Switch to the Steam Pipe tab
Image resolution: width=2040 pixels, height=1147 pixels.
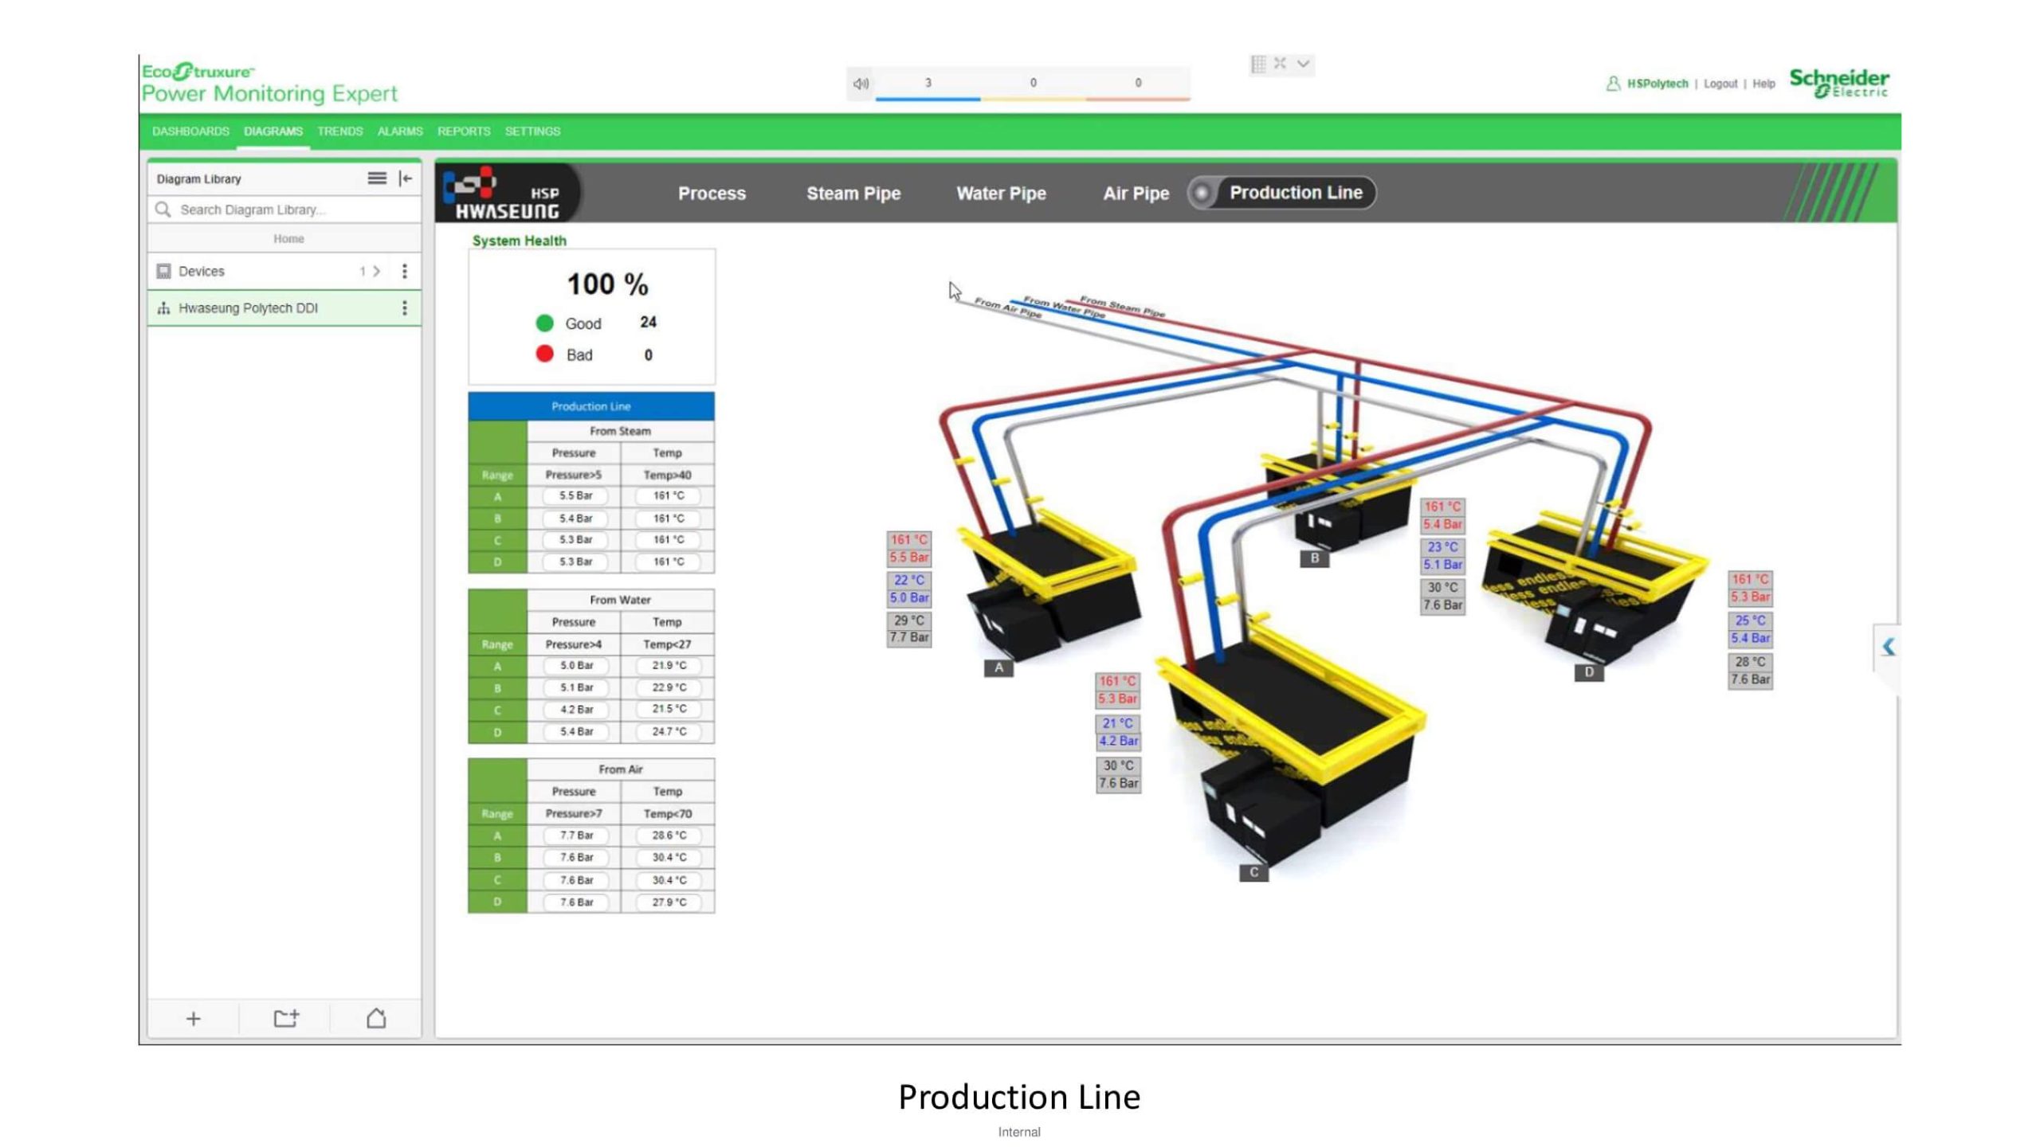click(x=853, y=194)
